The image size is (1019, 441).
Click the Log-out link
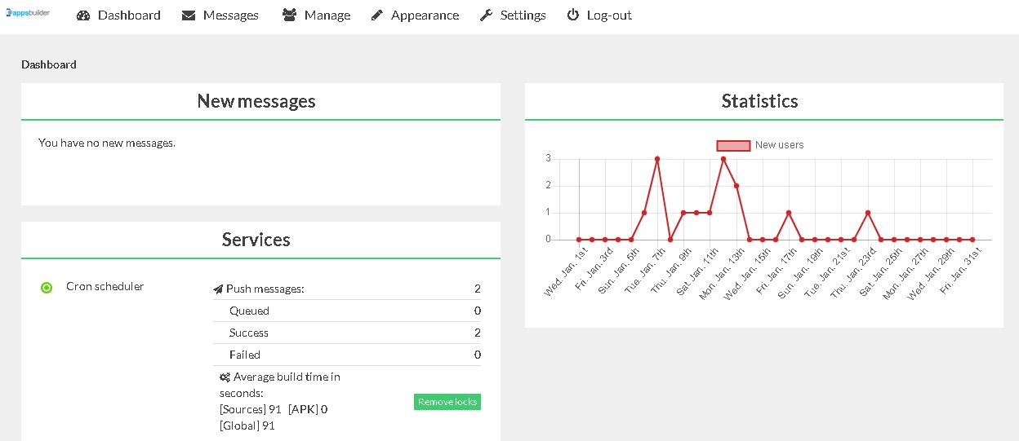pyautogui.click(x=609, y=15)
